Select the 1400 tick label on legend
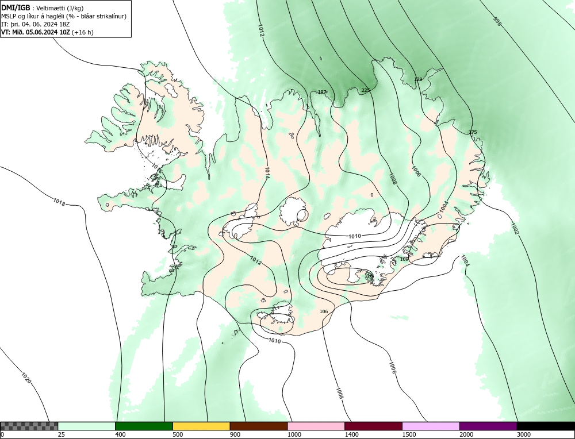Image resolution: width=575 pixels, height=439 pixels. 352,434
